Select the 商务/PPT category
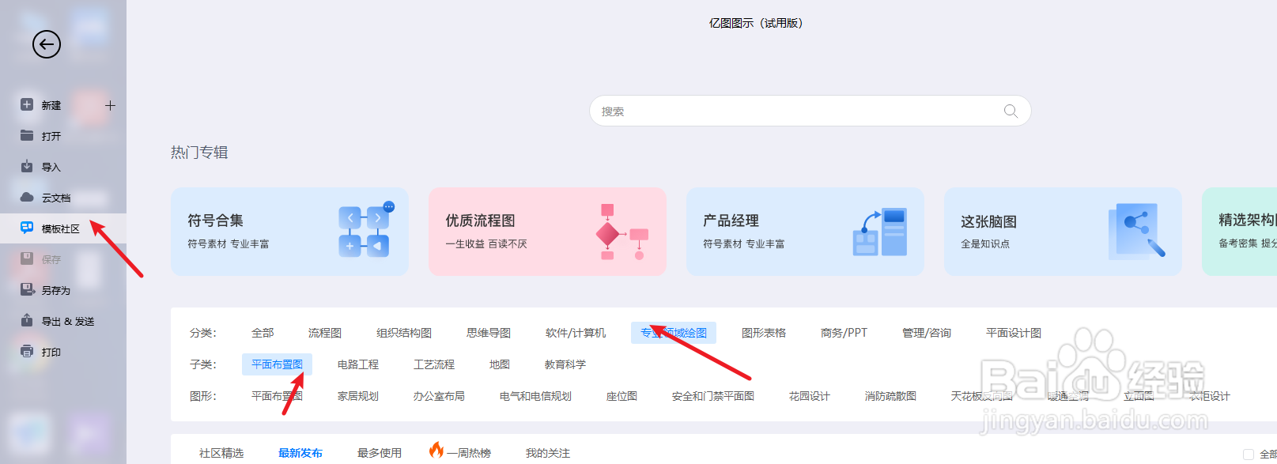The width and height of the screenshot is (1277, 464). [x=844, y=333]
